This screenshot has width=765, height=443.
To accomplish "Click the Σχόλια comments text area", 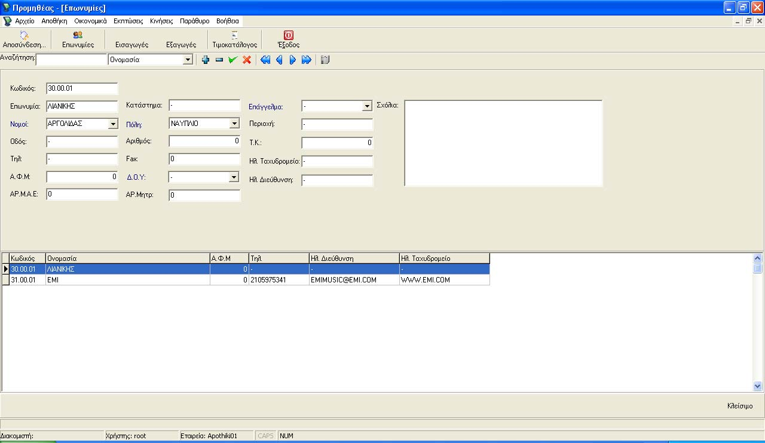I will click(503, 143).
